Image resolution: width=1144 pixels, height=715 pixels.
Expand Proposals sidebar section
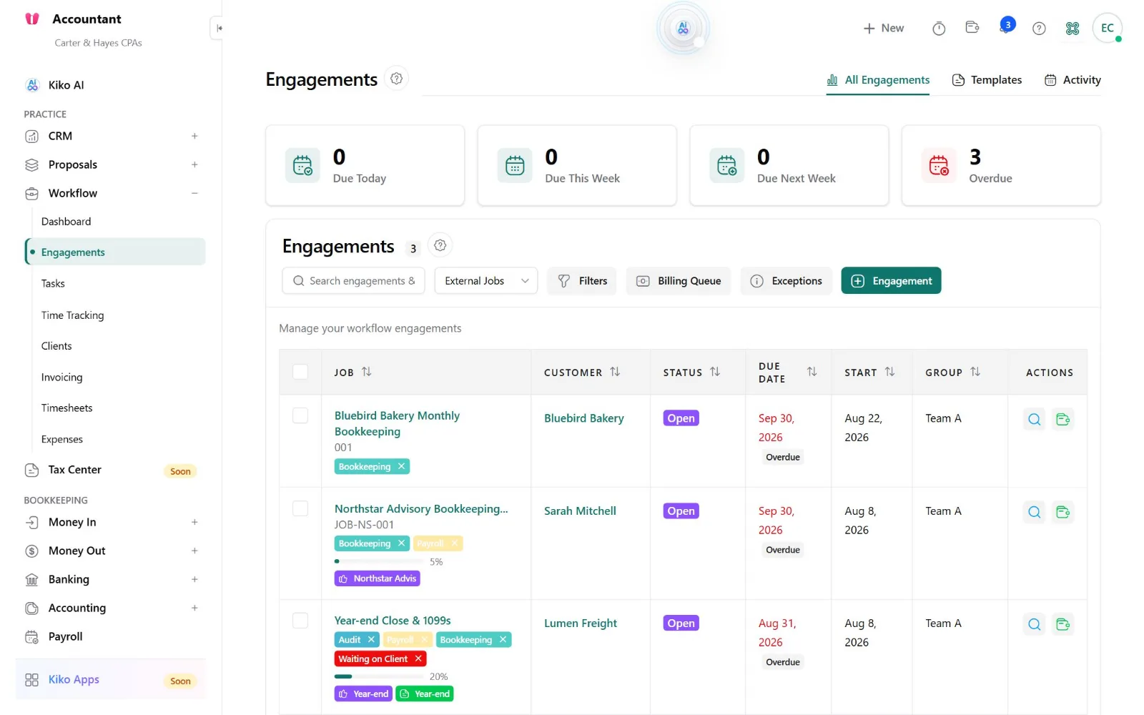point(194,164)
